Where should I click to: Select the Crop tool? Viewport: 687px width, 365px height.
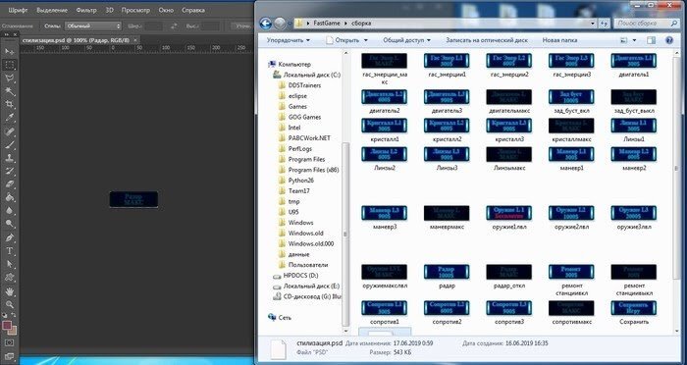pos(9,104)
